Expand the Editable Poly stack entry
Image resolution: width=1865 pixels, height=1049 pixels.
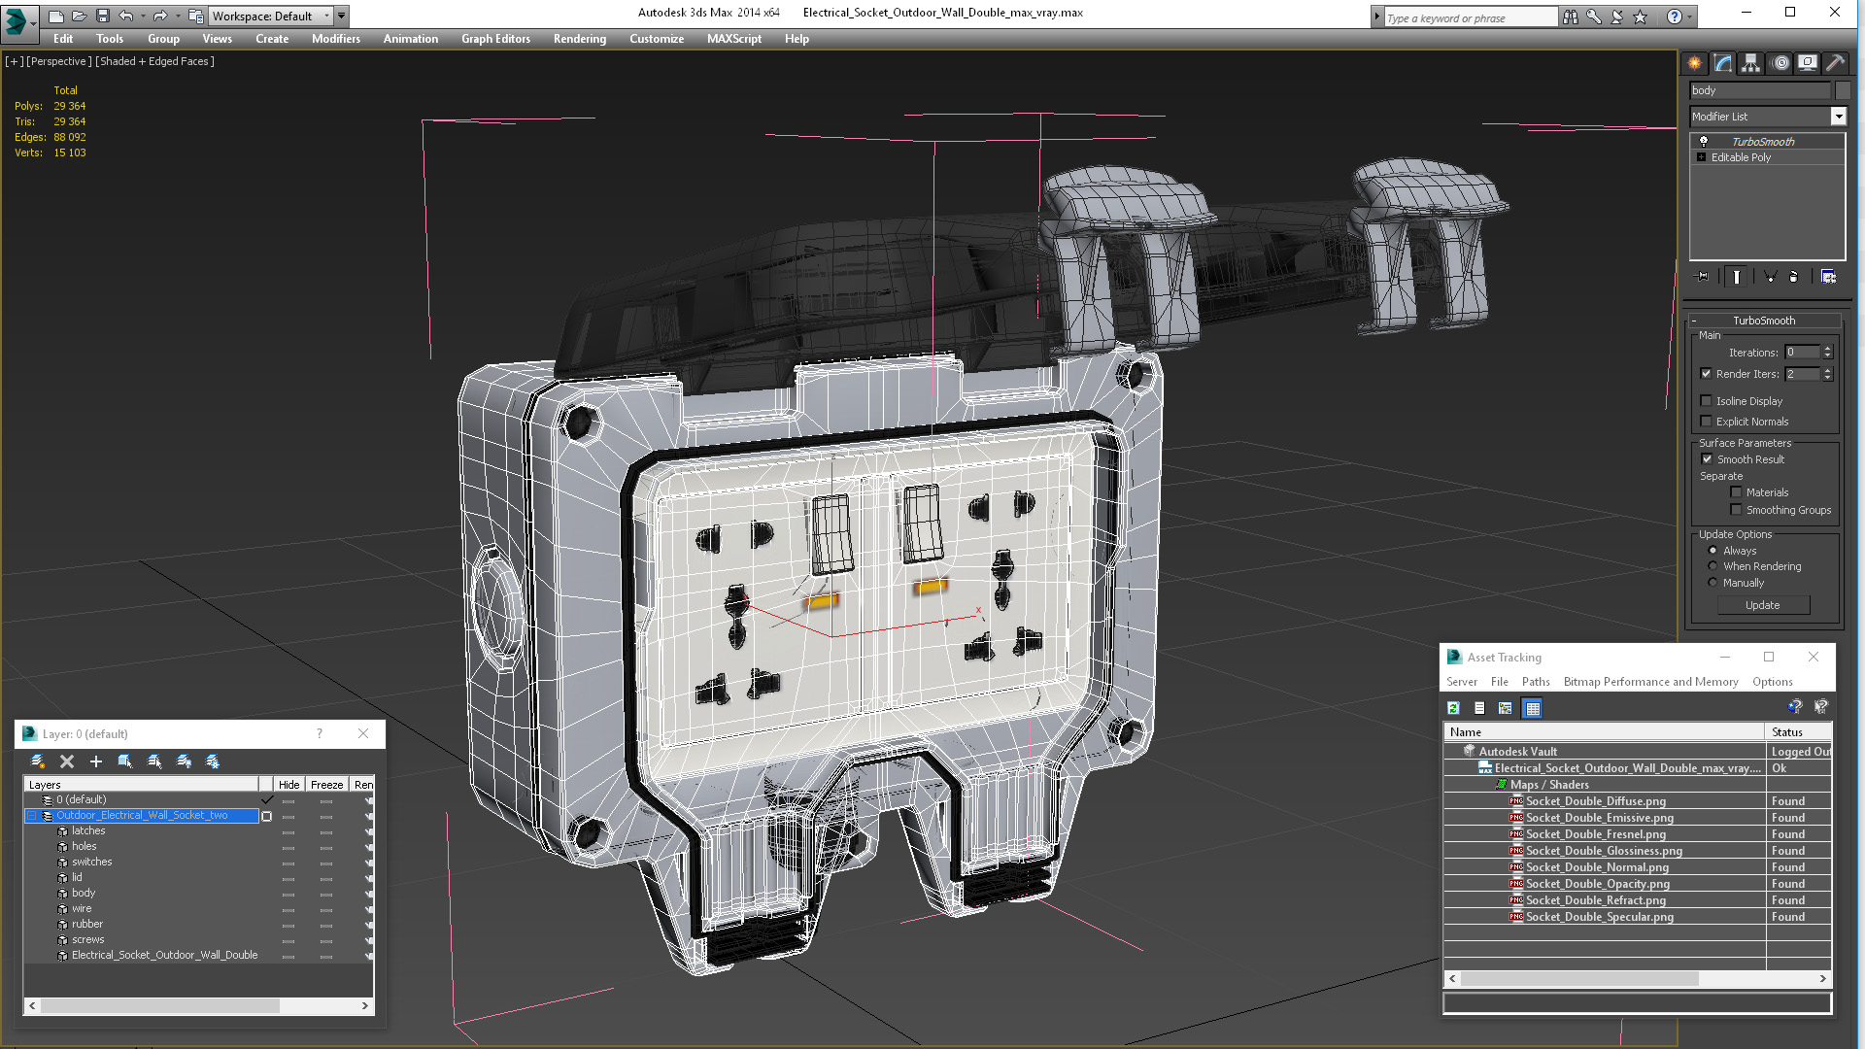[x=1701, y=157]
